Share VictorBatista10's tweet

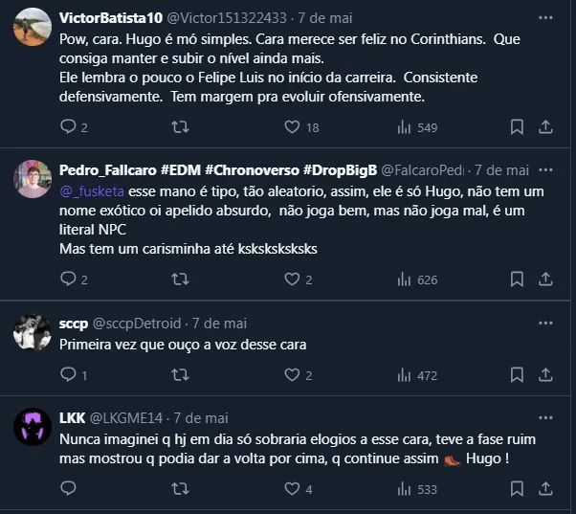click(x=546, y=127)
